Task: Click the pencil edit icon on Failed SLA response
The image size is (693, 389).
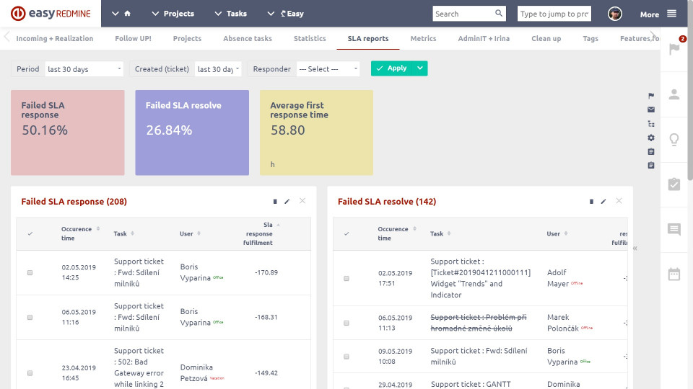Action: pyautogui.click(x=287, y=202)
